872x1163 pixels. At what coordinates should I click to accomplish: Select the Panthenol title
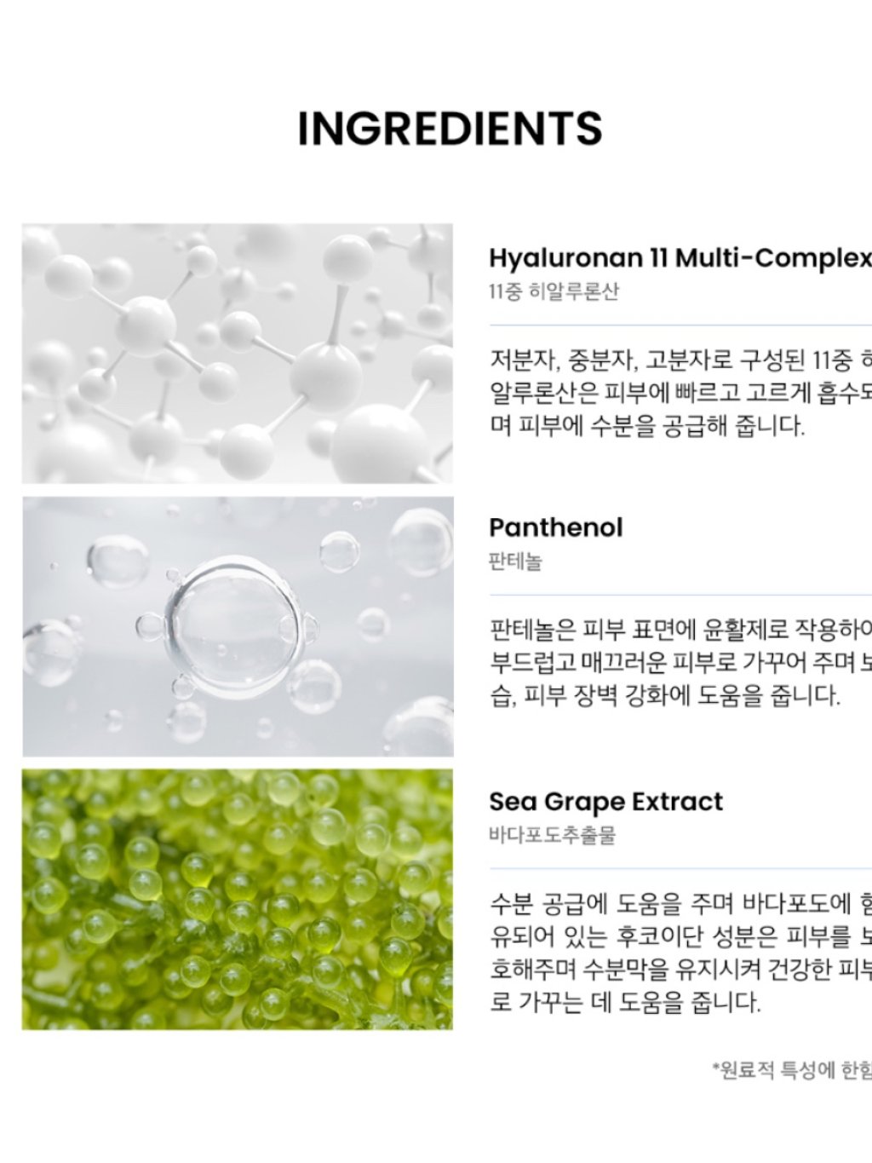pos(556,527)
